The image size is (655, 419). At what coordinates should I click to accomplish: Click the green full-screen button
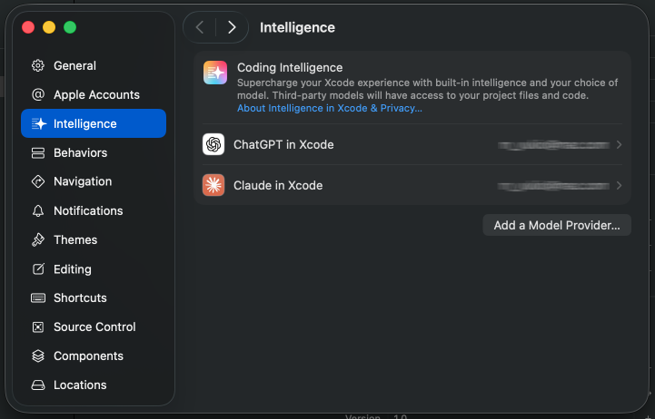(x=70, y=27)
